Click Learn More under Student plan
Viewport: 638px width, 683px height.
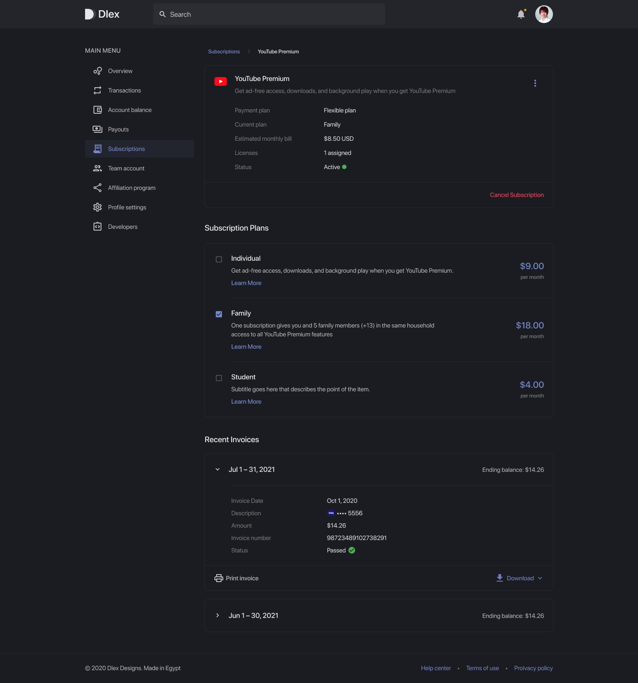point(246,401)
